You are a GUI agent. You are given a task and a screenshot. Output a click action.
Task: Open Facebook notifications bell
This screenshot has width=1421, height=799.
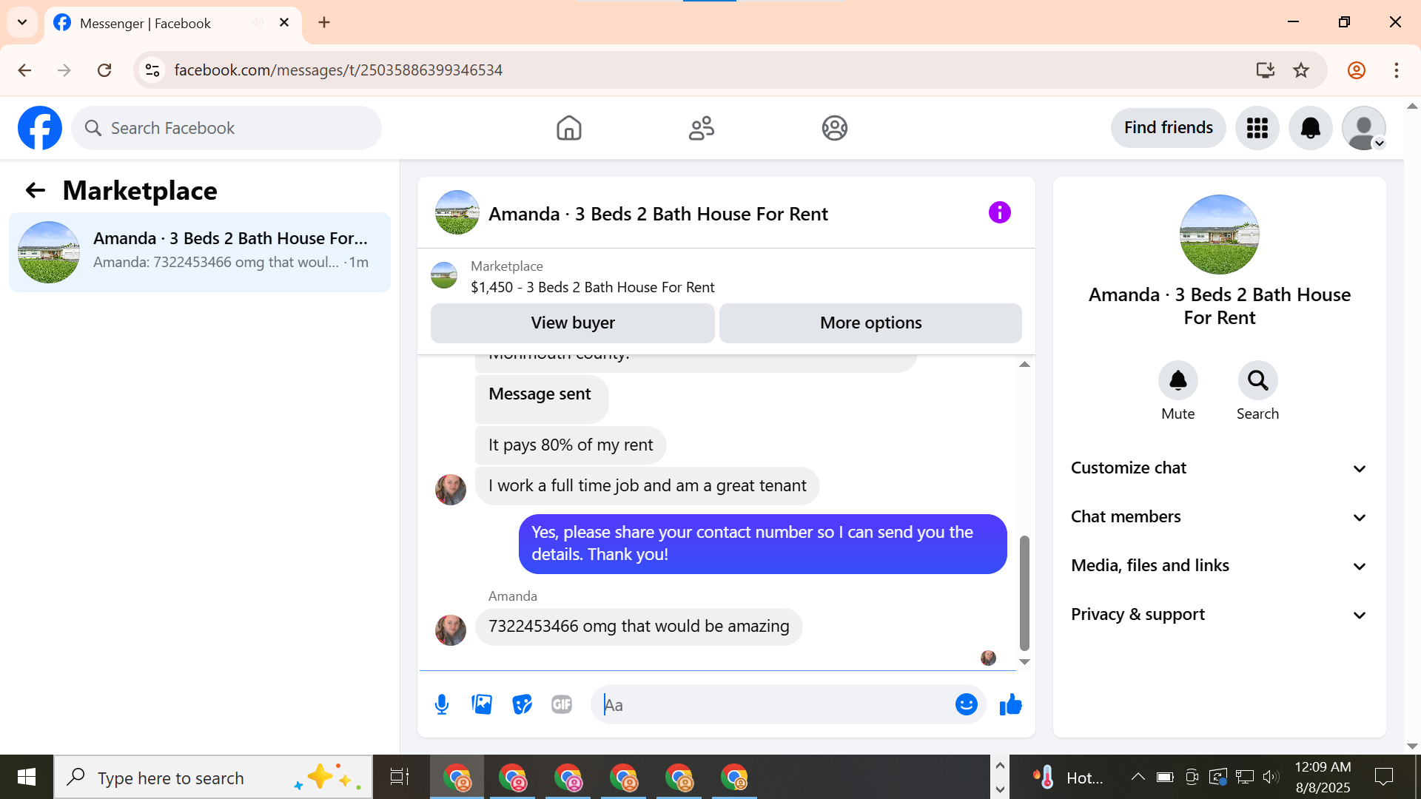[1310, 128]
